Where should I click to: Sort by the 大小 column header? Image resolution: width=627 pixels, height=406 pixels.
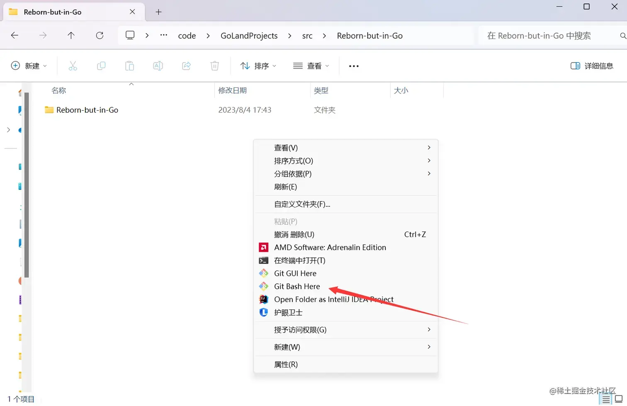coord(401,90)
